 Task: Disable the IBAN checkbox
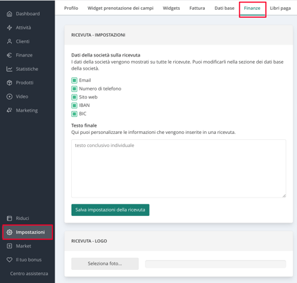click(74, 105)
